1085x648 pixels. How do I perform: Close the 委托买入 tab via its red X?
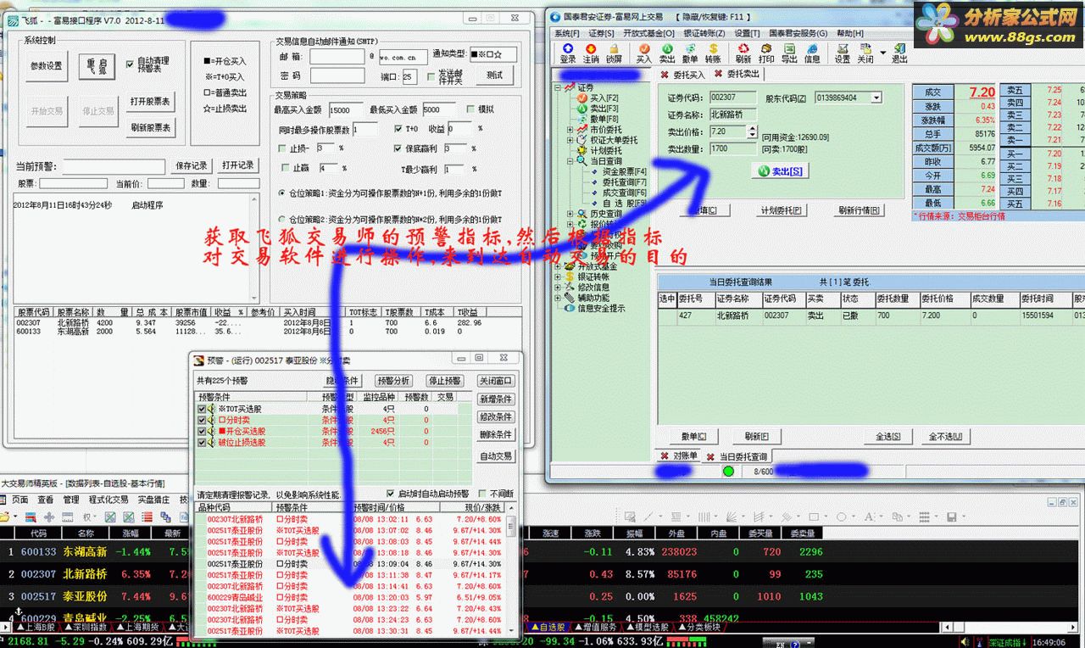tap(665, 75)
